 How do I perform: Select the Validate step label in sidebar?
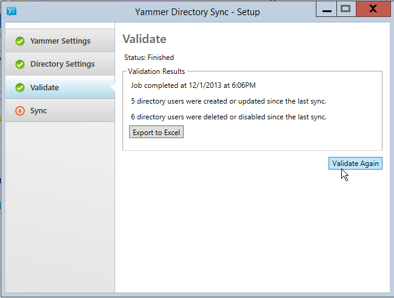tap(45, 88)
